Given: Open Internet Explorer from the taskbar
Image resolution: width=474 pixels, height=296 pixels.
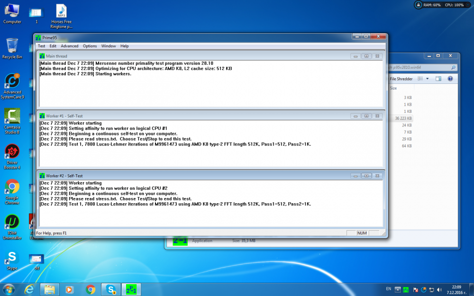Looking at the screenshot, I should point(29,290).
